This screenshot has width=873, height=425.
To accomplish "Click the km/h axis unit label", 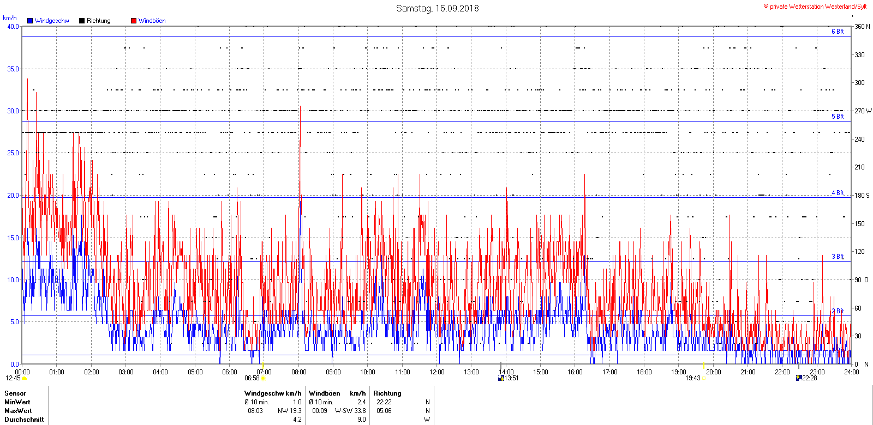I will (x=10, y=18).
